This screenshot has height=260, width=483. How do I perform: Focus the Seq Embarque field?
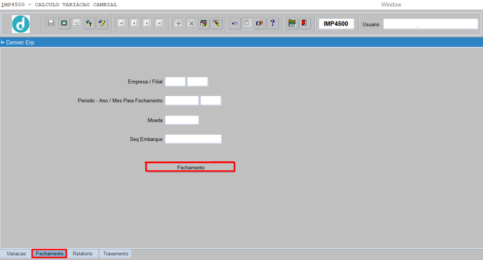[193, 139]
